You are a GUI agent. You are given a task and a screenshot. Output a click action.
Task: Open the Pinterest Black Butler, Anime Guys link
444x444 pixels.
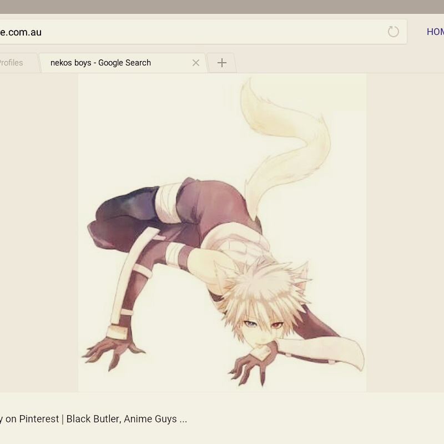click(x=93, y=419)
